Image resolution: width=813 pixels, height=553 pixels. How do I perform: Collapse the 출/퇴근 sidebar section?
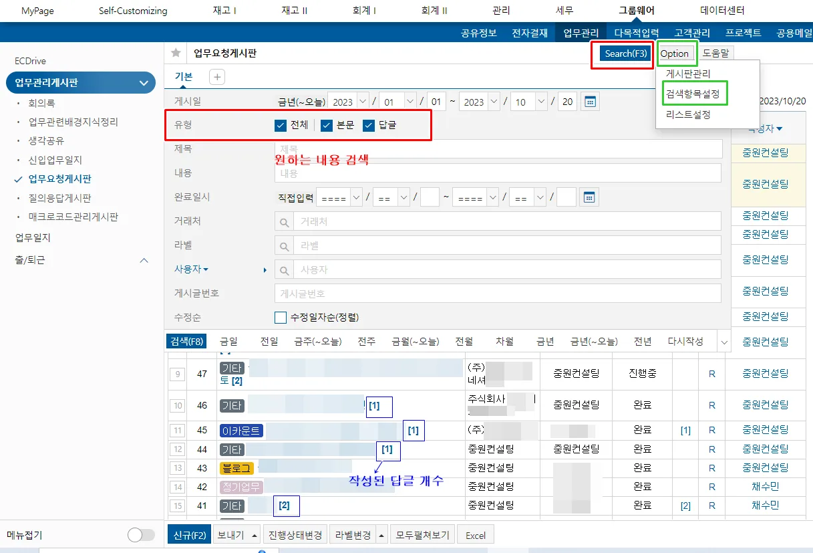(x=144, y=260)
